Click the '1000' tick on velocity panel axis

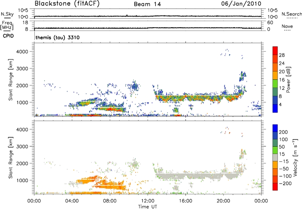click(x=22, y=181)
